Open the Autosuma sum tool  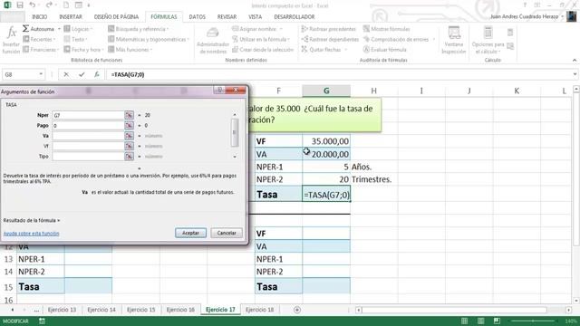pos(41,29)
